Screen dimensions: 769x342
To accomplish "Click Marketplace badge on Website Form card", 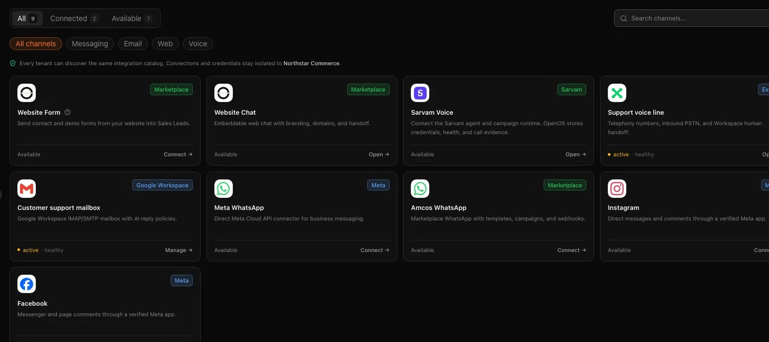I will pos(171,90).
